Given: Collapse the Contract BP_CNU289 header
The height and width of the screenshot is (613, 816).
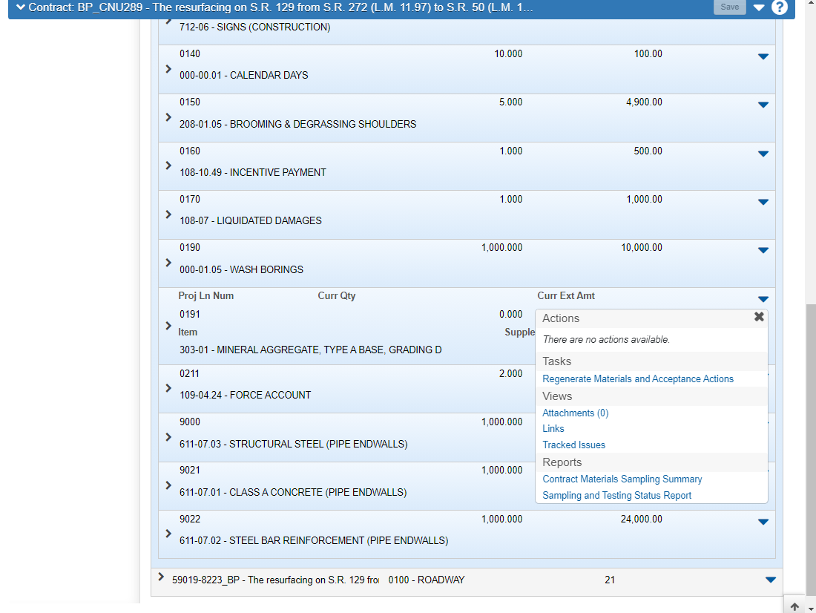Looking at the screenshot, I should point(20,7).
